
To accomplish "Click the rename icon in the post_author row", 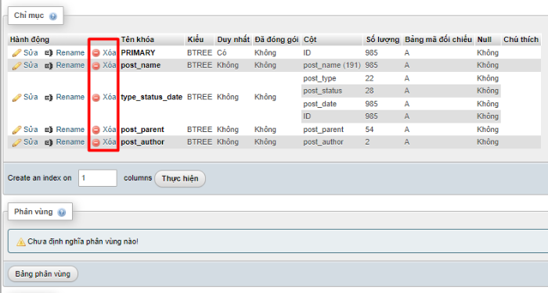I will click(49, 142).
